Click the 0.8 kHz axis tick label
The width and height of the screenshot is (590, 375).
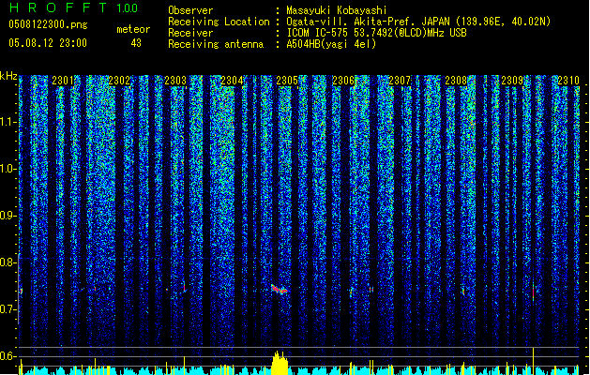[x=8, y=262]
